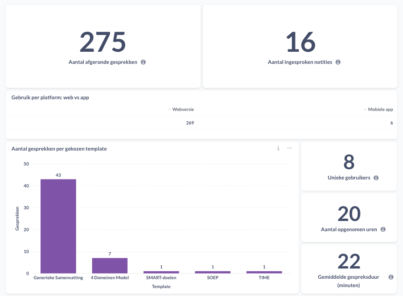Click the 16 spoken notes value
The height and width of the screenshot is (296, 403).
301,42
